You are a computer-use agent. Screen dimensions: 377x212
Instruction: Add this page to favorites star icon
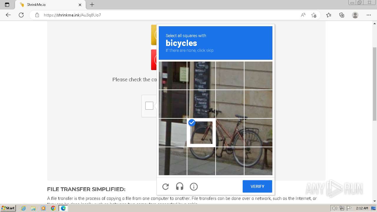click(x=314, y=15)
